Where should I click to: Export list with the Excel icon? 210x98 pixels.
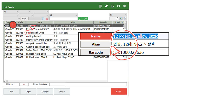121,18
